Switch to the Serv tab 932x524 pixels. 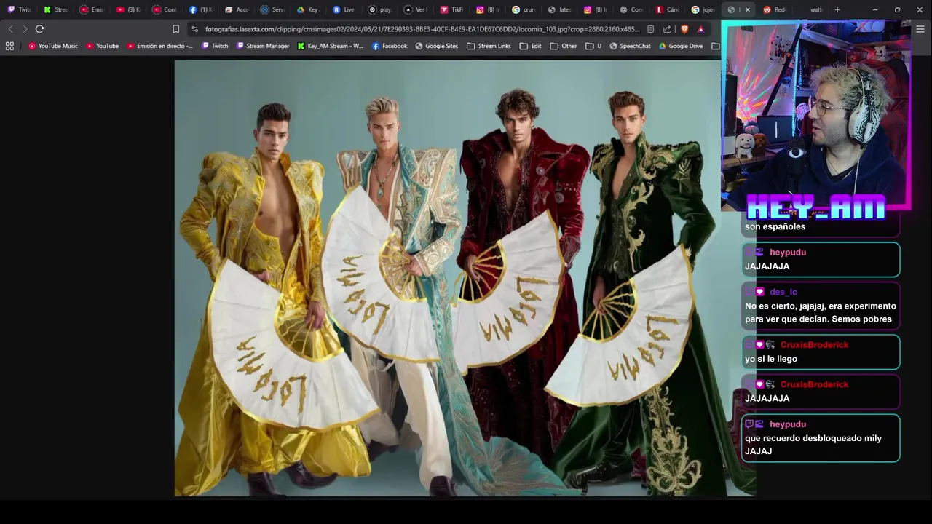(x=272, y=9)
